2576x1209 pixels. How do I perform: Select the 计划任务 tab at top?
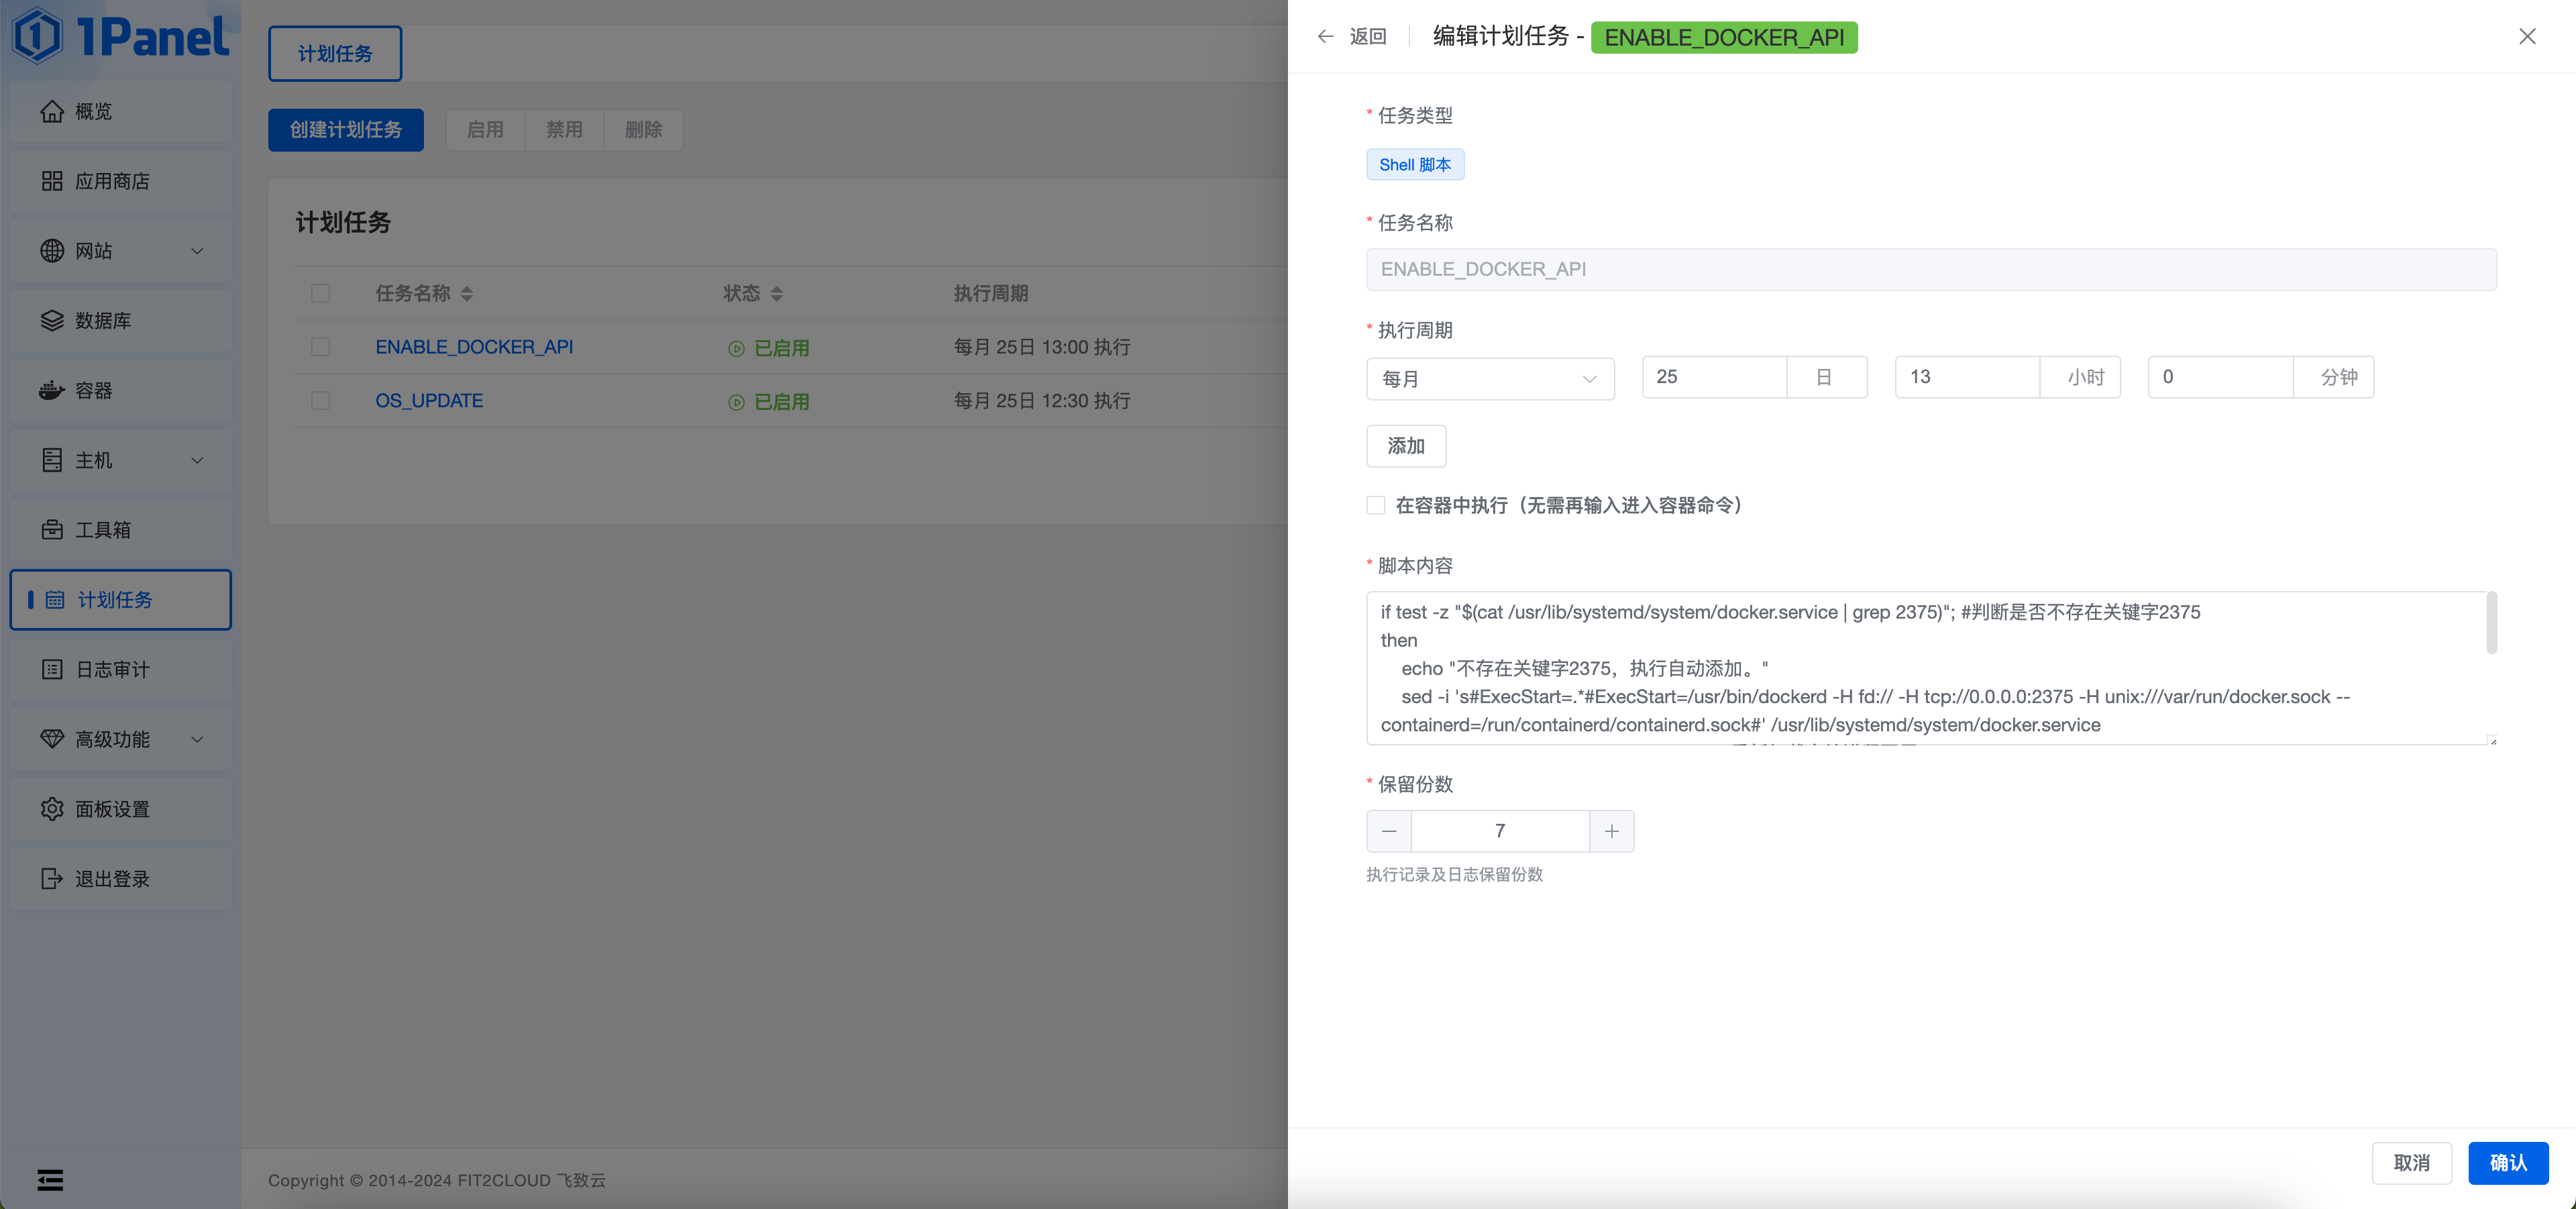[x=335, y=54]
